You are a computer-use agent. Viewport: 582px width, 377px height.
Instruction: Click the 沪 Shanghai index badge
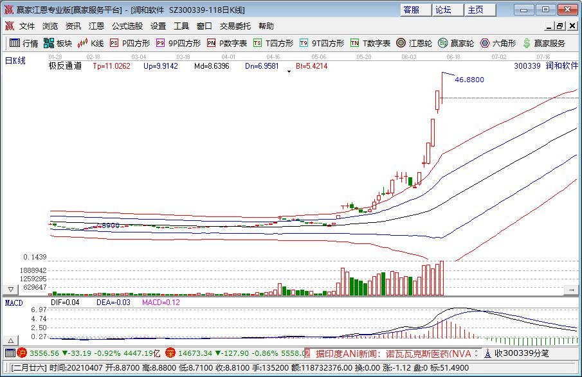pyautogui.click(x=21, y=353)
